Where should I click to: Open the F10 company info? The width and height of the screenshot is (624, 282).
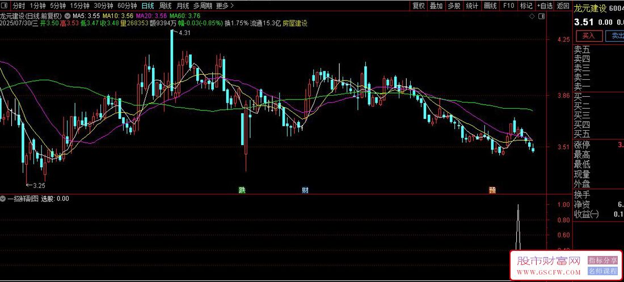508,6
